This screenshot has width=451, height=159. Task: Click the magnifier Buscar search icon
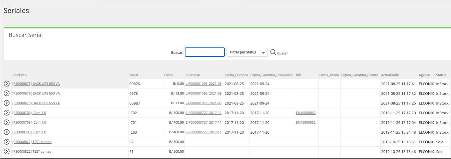point(273,52)
